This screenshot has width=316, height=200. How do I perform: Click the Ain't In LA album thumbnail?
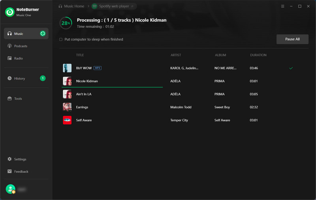67,94
